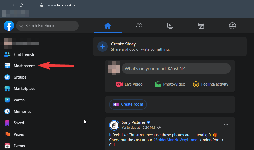Start a Live video
This screenshot has height=150, width=254.
(x=129, y=84)
